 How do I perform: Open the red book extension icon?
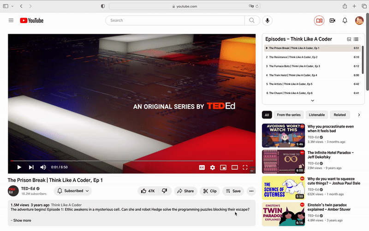click(319, 20)
